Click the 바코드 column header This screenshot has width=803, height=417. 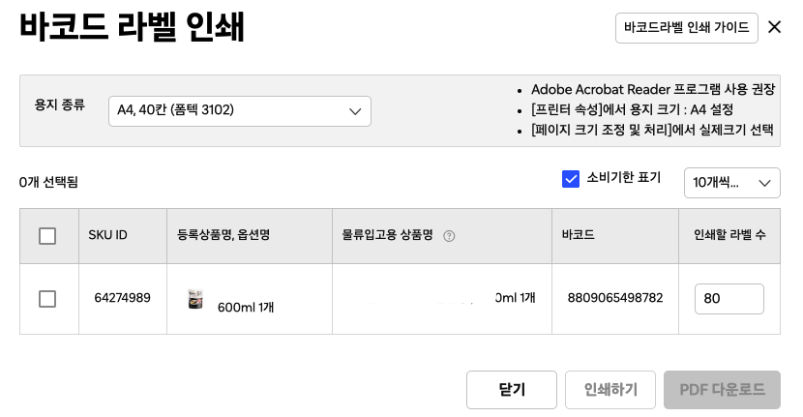(578, 235)
